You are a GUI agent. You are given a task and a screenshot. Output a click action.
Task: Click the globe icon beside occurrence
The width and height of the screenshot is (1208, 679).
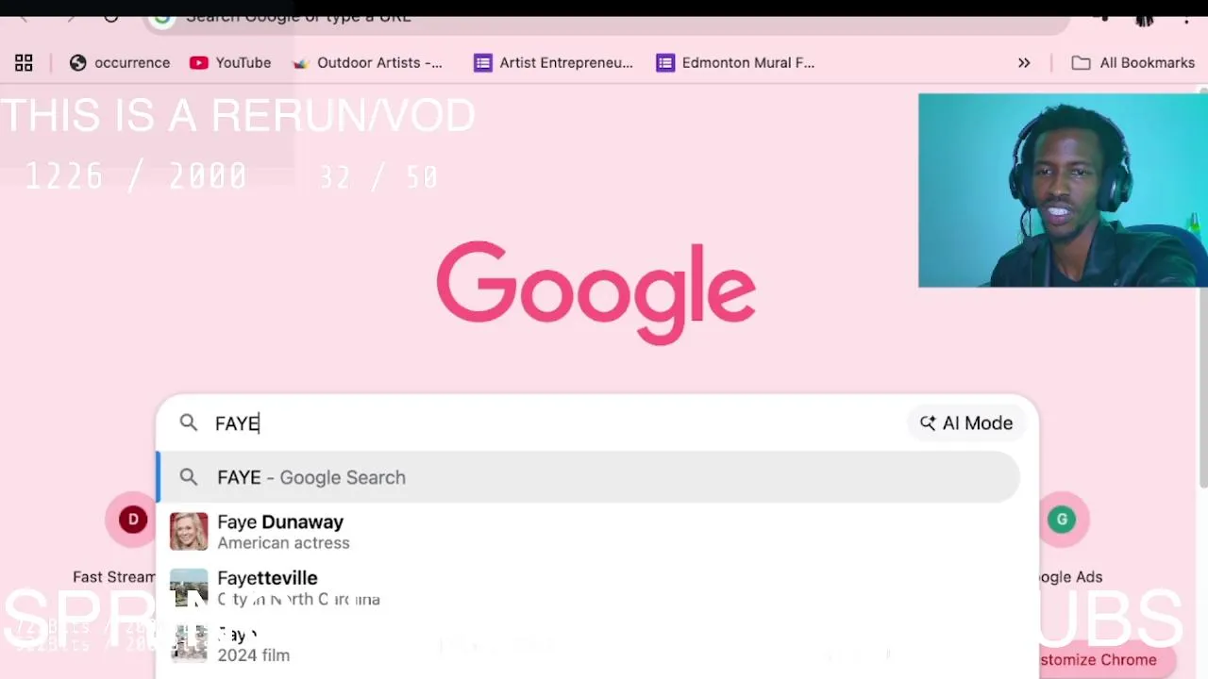tap(78, 63)
